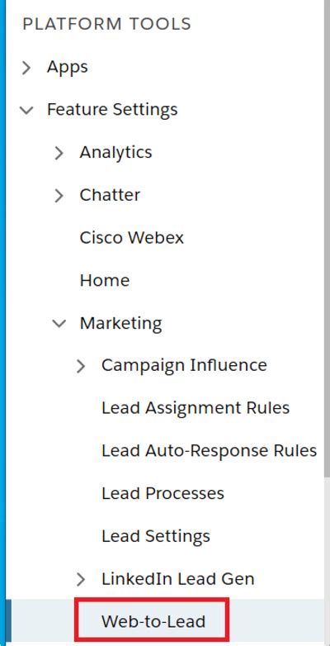Open the Chatter item
Image resolution: width=330 pixels, height=646 pixels.
(x=110, y=195)
